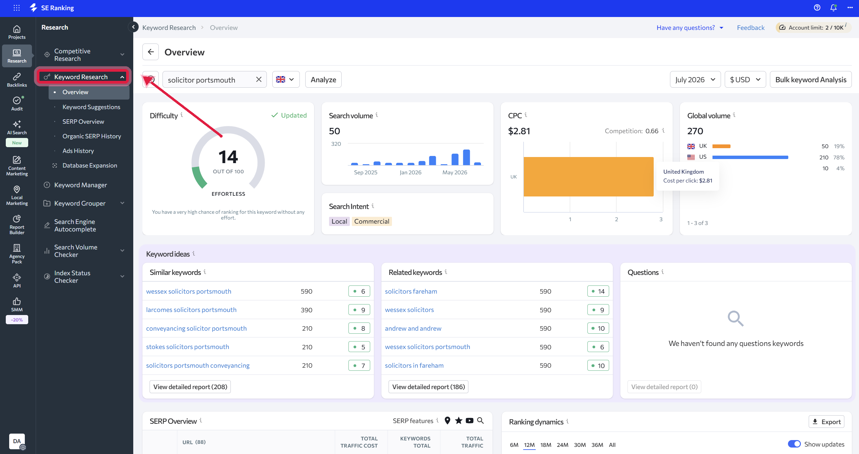Collapse the Research sidebar panel
The height and width of the screenshot is (454, 859).
[133, 27]
